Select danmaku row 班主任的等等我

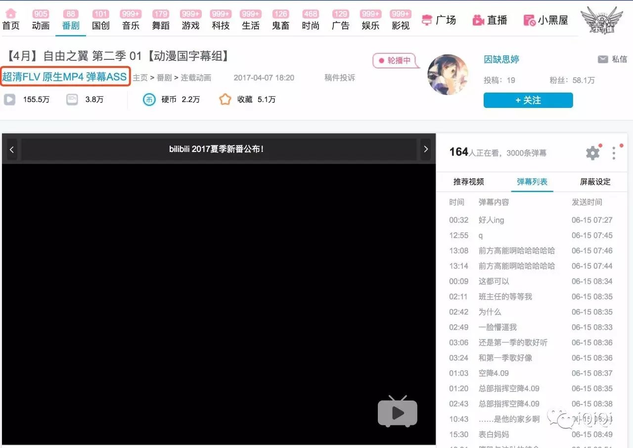tap(531, 297)
